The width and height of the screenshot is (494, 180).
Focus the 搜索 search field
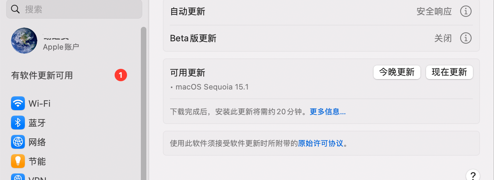pos(79,9)
